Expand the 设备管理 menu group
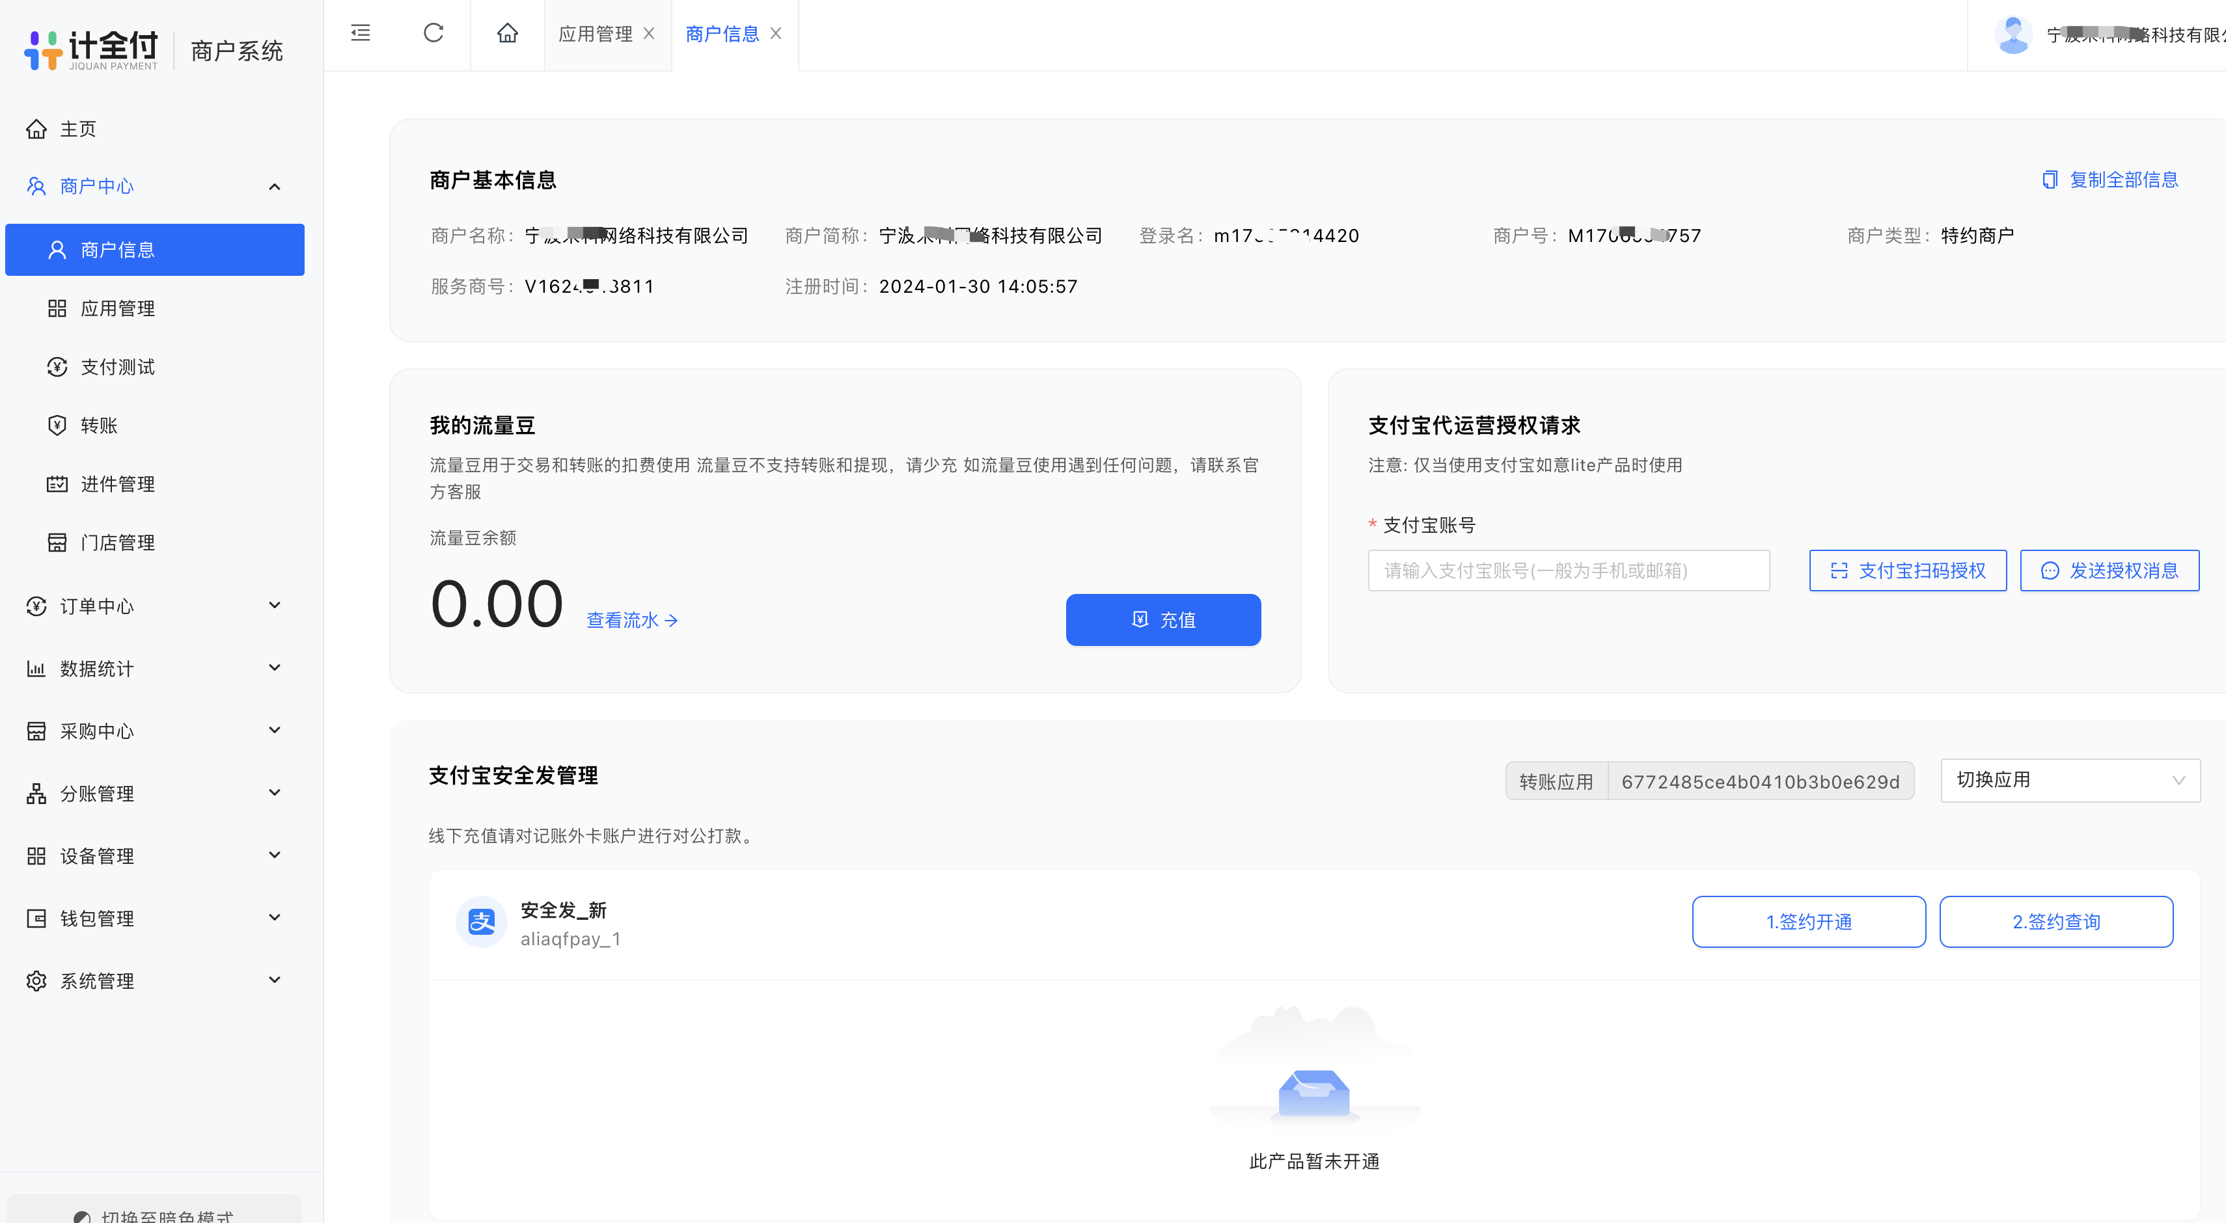 point(156,856)
